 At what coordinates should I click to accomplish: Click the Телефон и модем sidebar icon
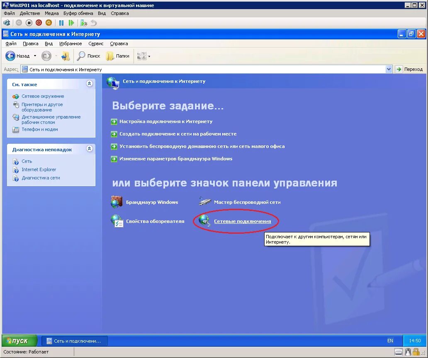coord(16,130)
